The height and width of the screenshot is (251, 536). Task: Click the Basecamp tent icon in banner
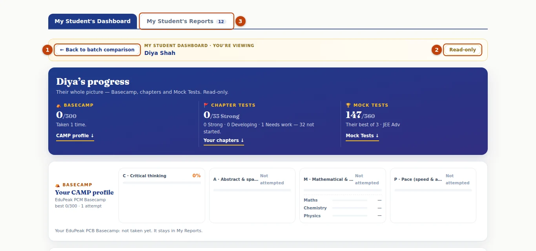pyautogui.click(x=59, y=105)
